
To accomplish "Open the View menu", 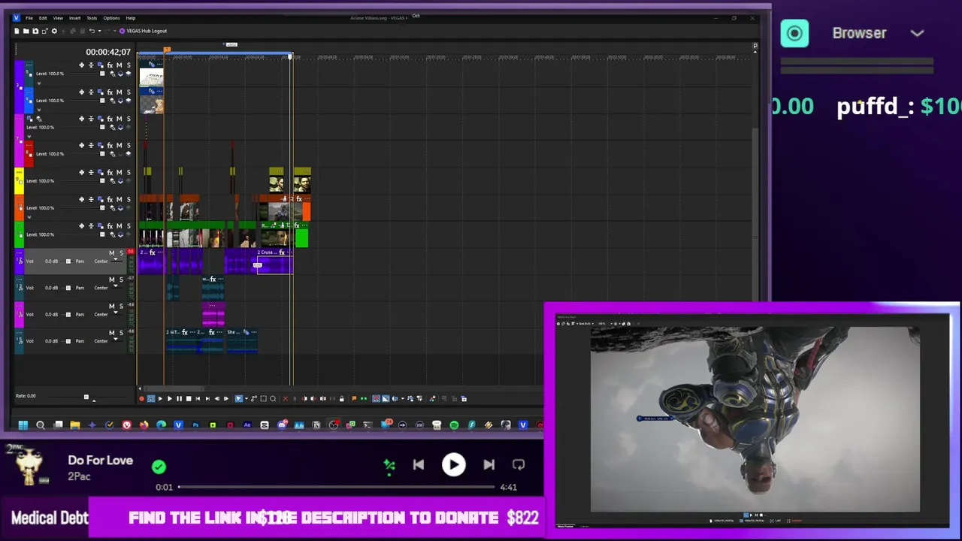I will coord(58,18).
